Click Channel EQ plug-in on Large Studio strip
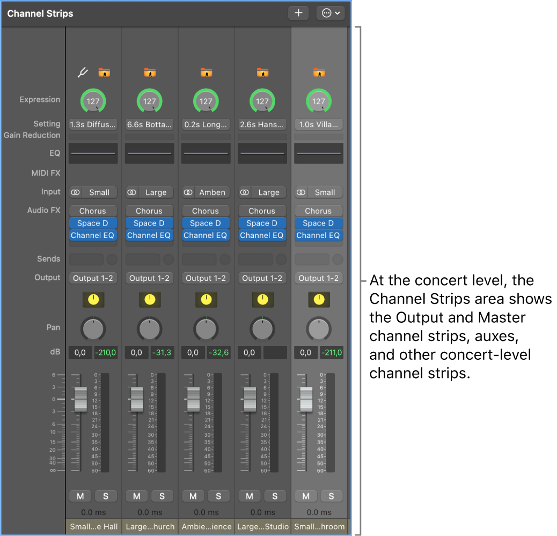 coord(262,235)
